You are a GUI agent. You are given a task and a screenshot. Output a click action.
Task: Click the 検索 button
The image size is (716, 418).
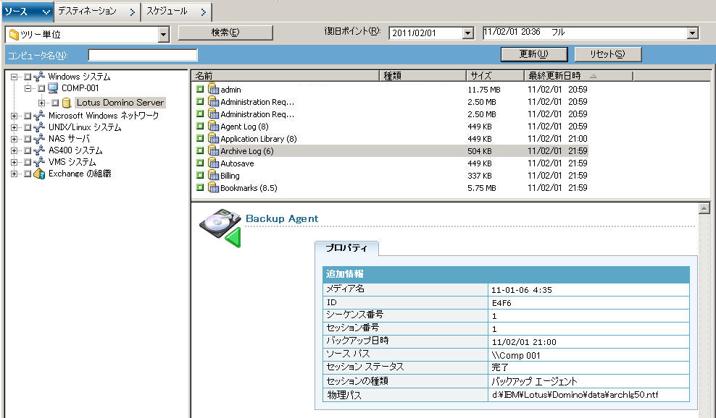pos(225,33)
